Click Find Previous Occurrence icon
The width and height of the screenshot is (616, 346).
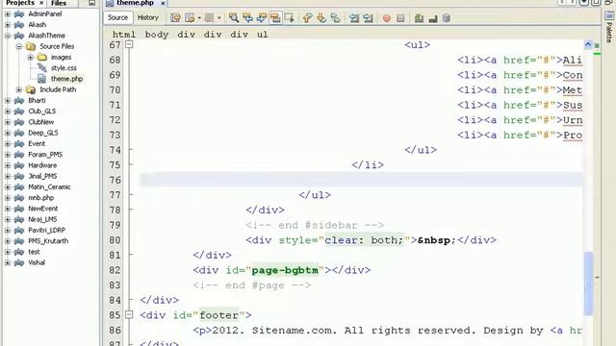[x=247, y=17]
